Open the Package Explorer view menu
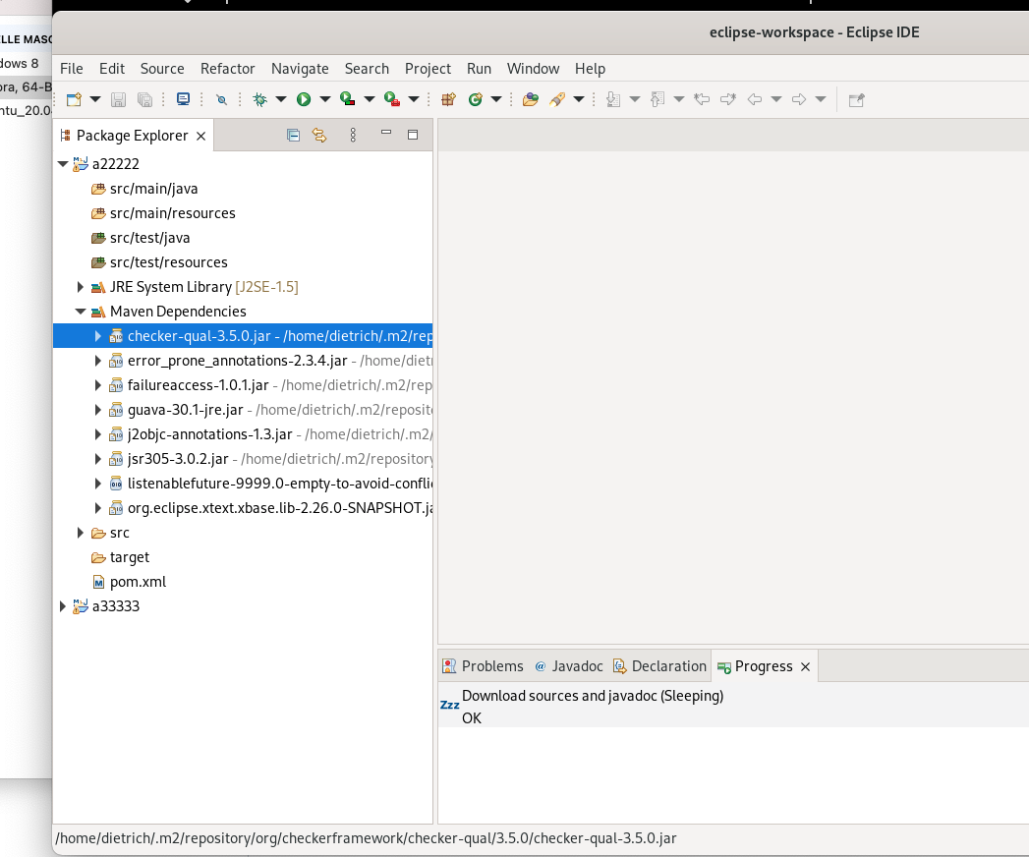This screenshot has width=1029, height=857. click(x=353, y=135)
